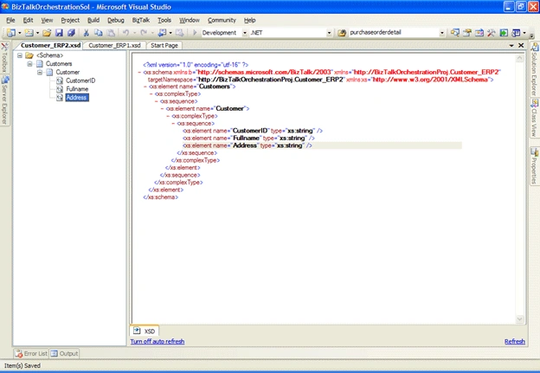
Task: Select the CustomerID tree node
Action: [80, 80]
